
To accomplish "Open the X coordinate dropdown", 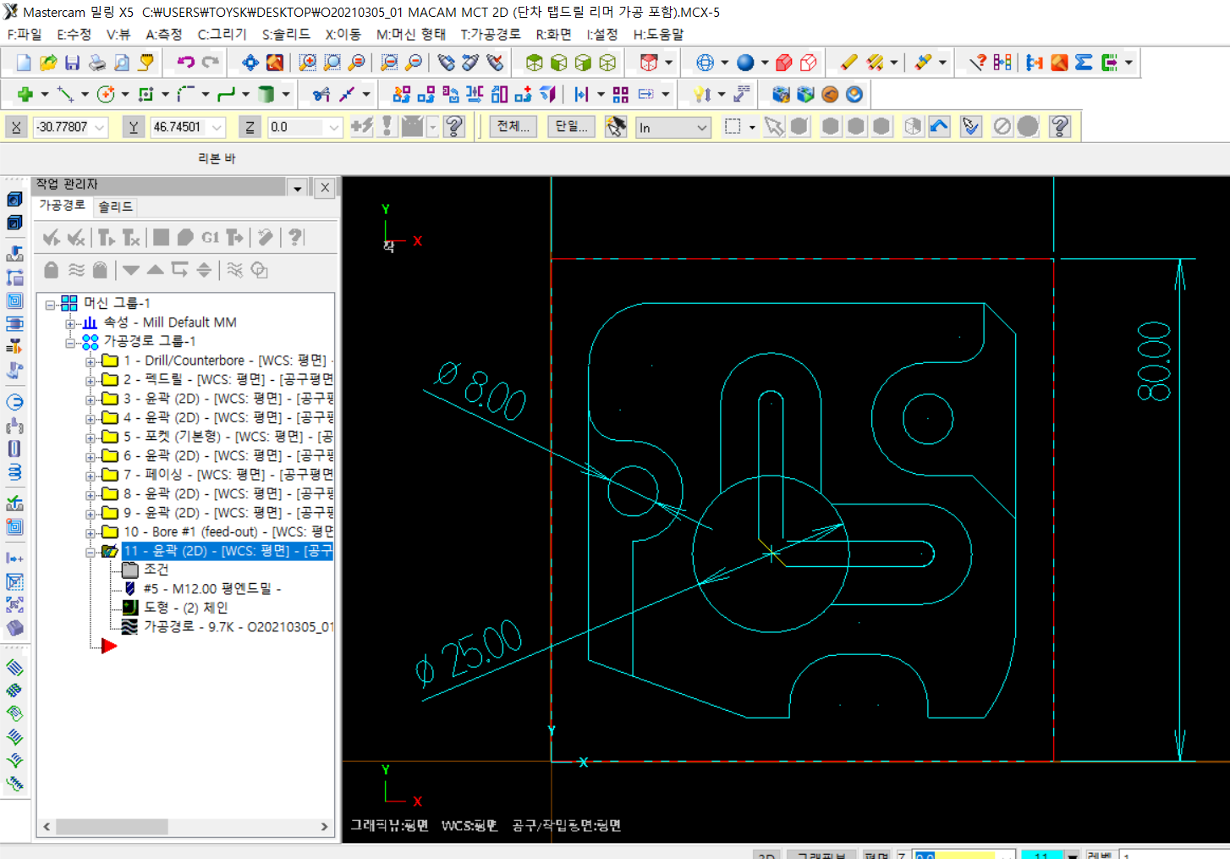I will coord(100,128).
